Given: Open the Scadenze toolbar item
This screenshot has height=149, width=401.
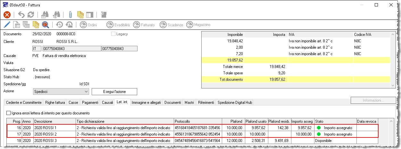Looking at the screenshot, I should point(171,25).
